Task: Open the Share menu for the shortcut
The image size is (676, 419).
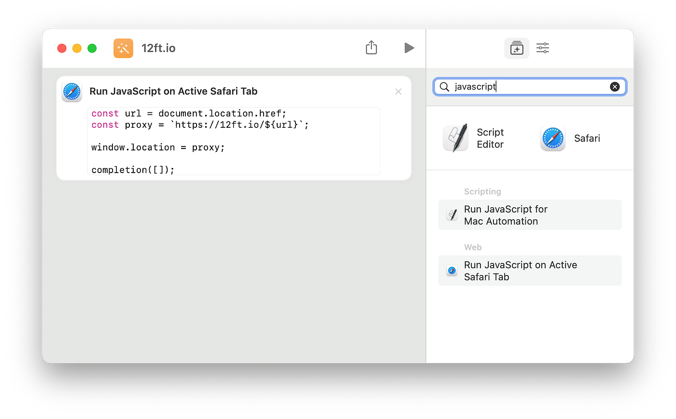Action: coord(371,48)
